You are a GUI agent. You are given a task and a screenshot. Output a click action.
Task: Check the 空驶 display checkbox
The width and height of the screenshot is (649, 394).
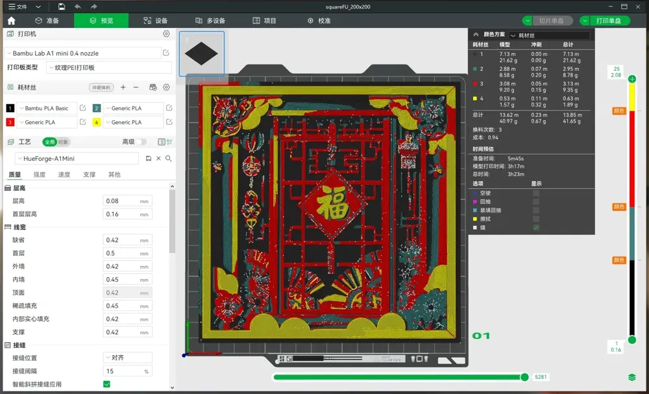pyautogui.click(x=536, y=193)
